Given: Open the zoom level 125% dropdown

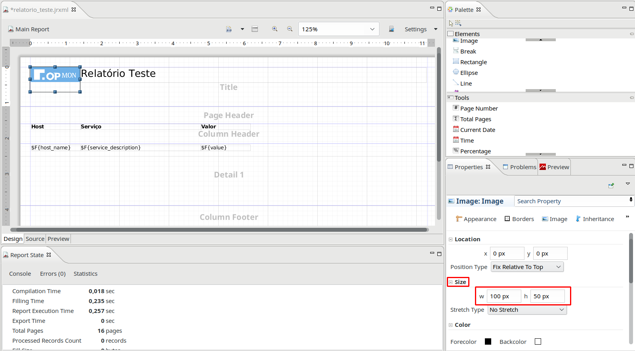Looking at the screenshot, I should [x=372, y=29].
